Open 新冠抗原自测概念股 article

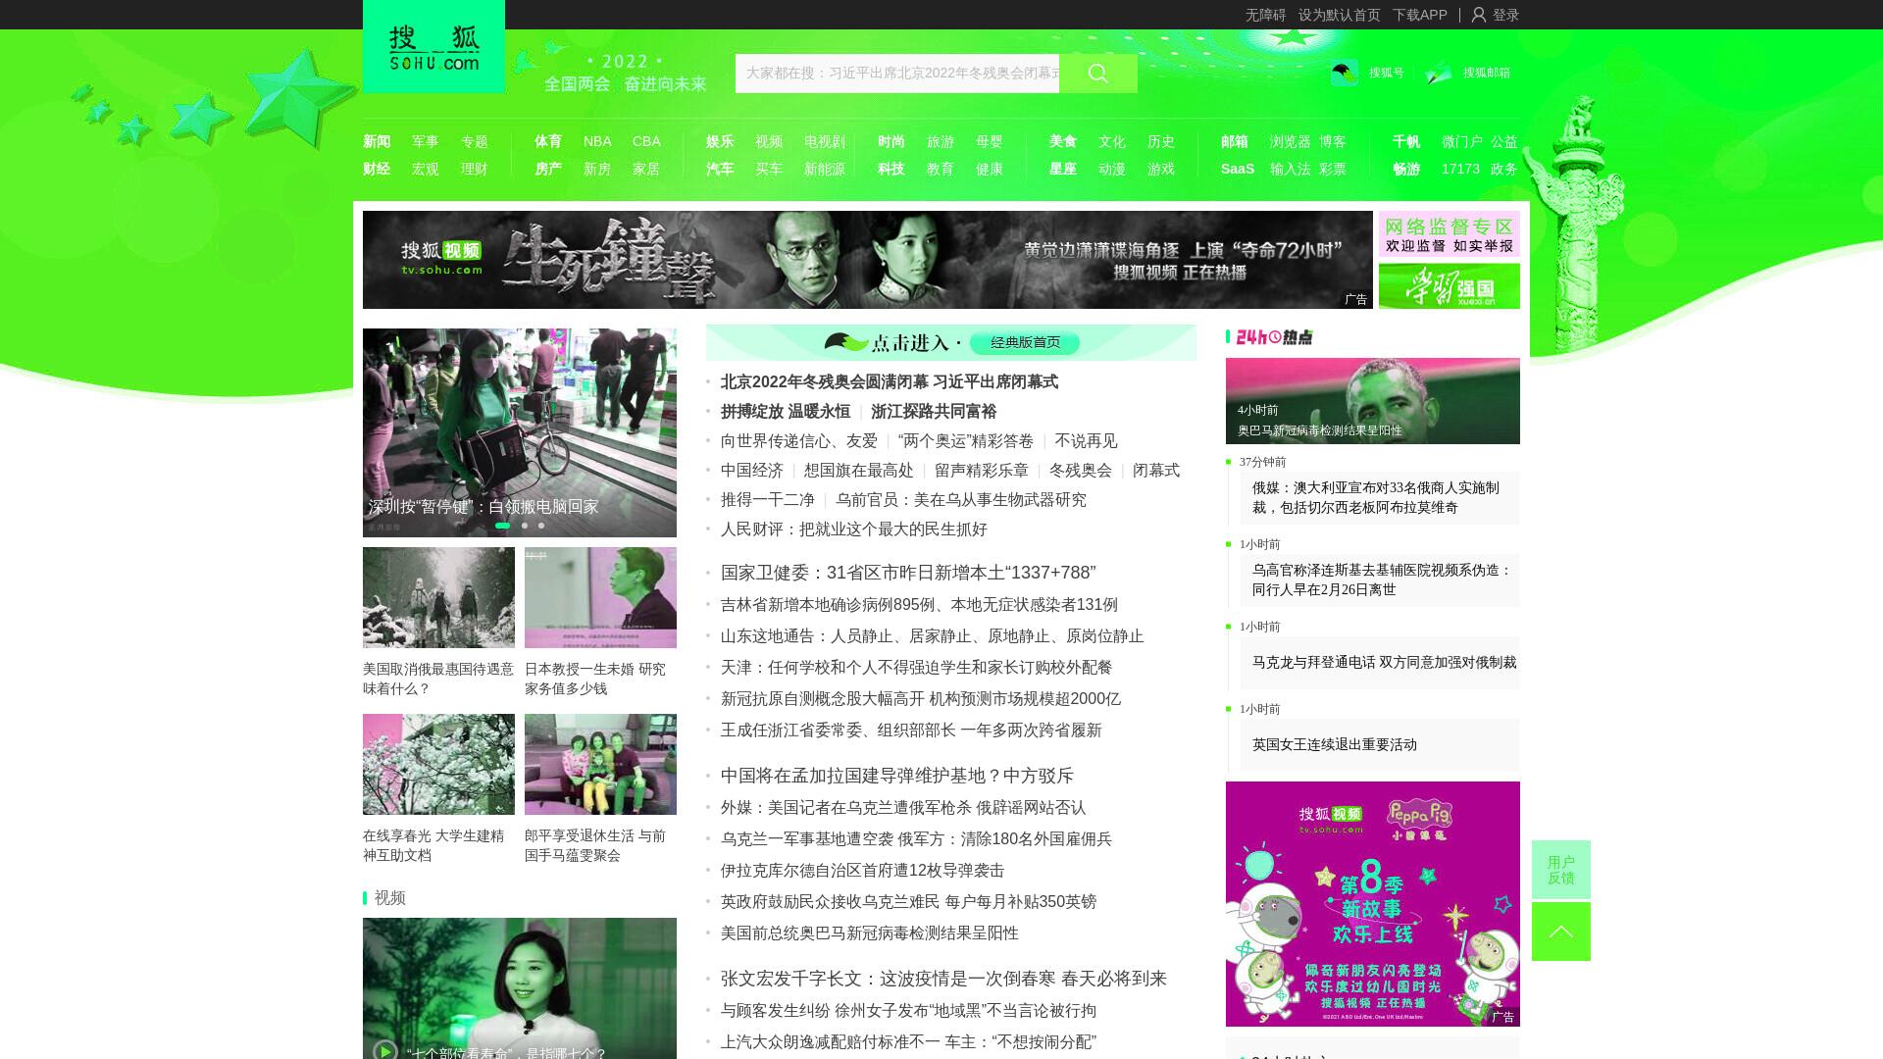pyautogui.click(x=921, y=699)
